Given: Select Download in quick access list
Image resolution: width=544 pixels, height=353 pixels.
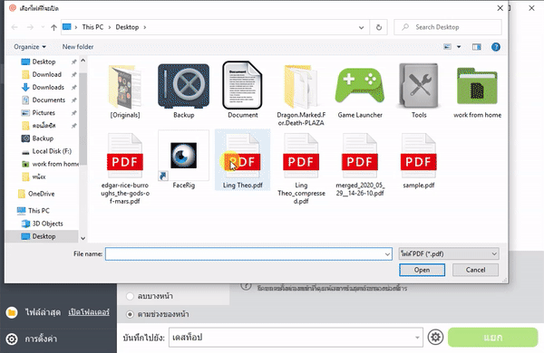Looking at the screenshot, I should (x=46, y=74).
